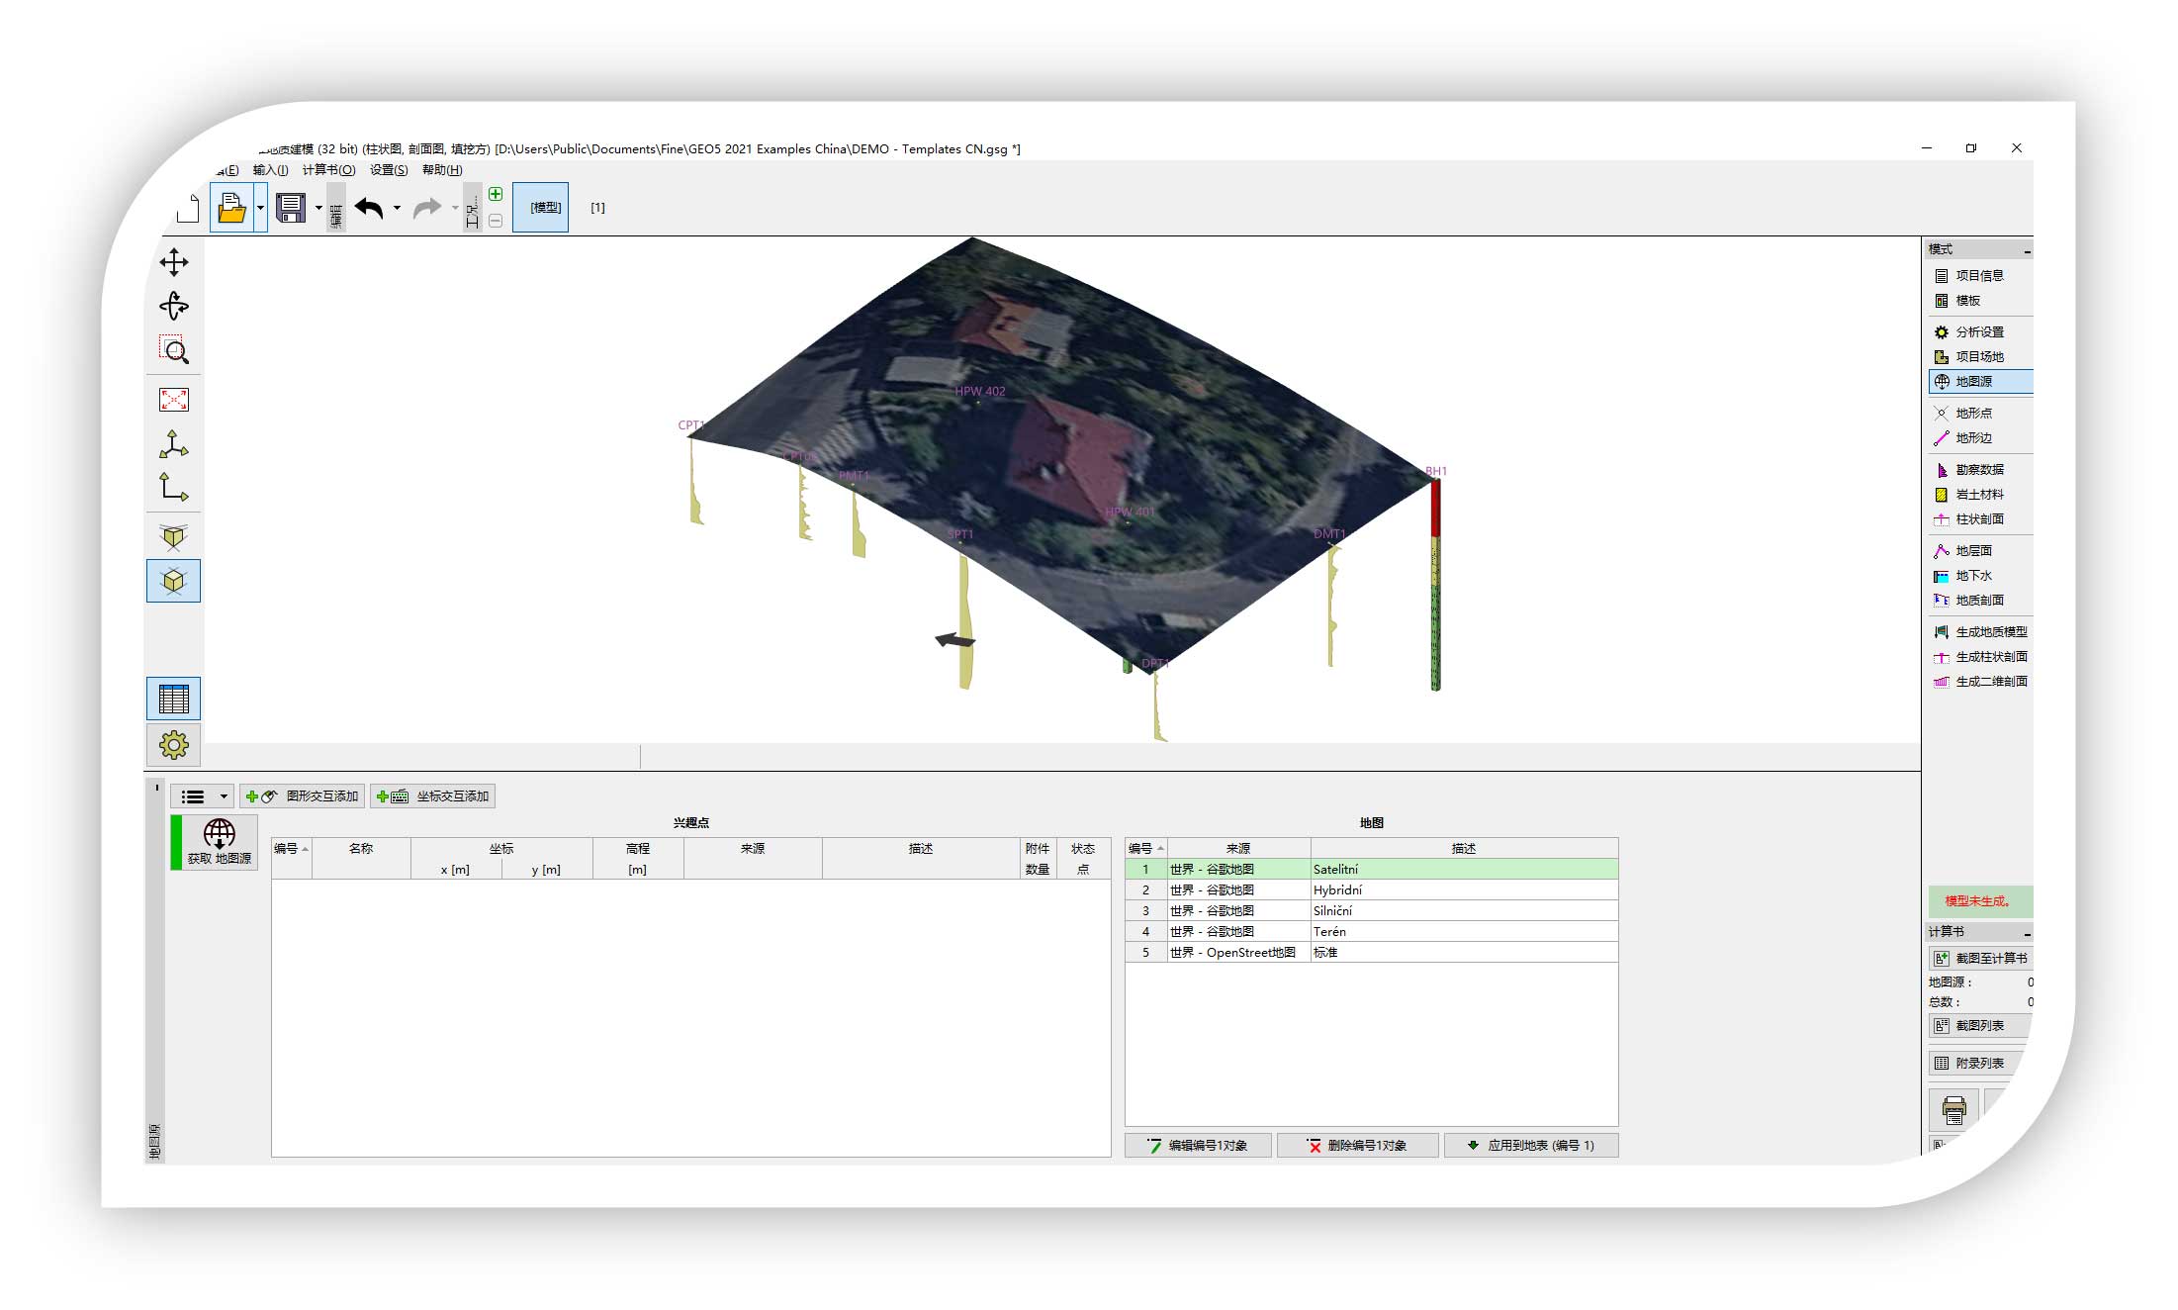Select the rotate view tool
2178x1310 pixels.
click(174, 306)
